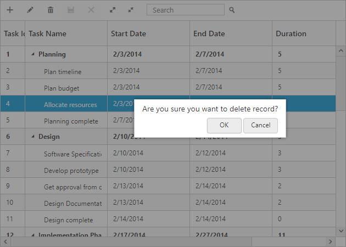This screenshot has width=346, height=247.
Task: Click the Cancel X toolbar icon
Action: tap(91, 10)
